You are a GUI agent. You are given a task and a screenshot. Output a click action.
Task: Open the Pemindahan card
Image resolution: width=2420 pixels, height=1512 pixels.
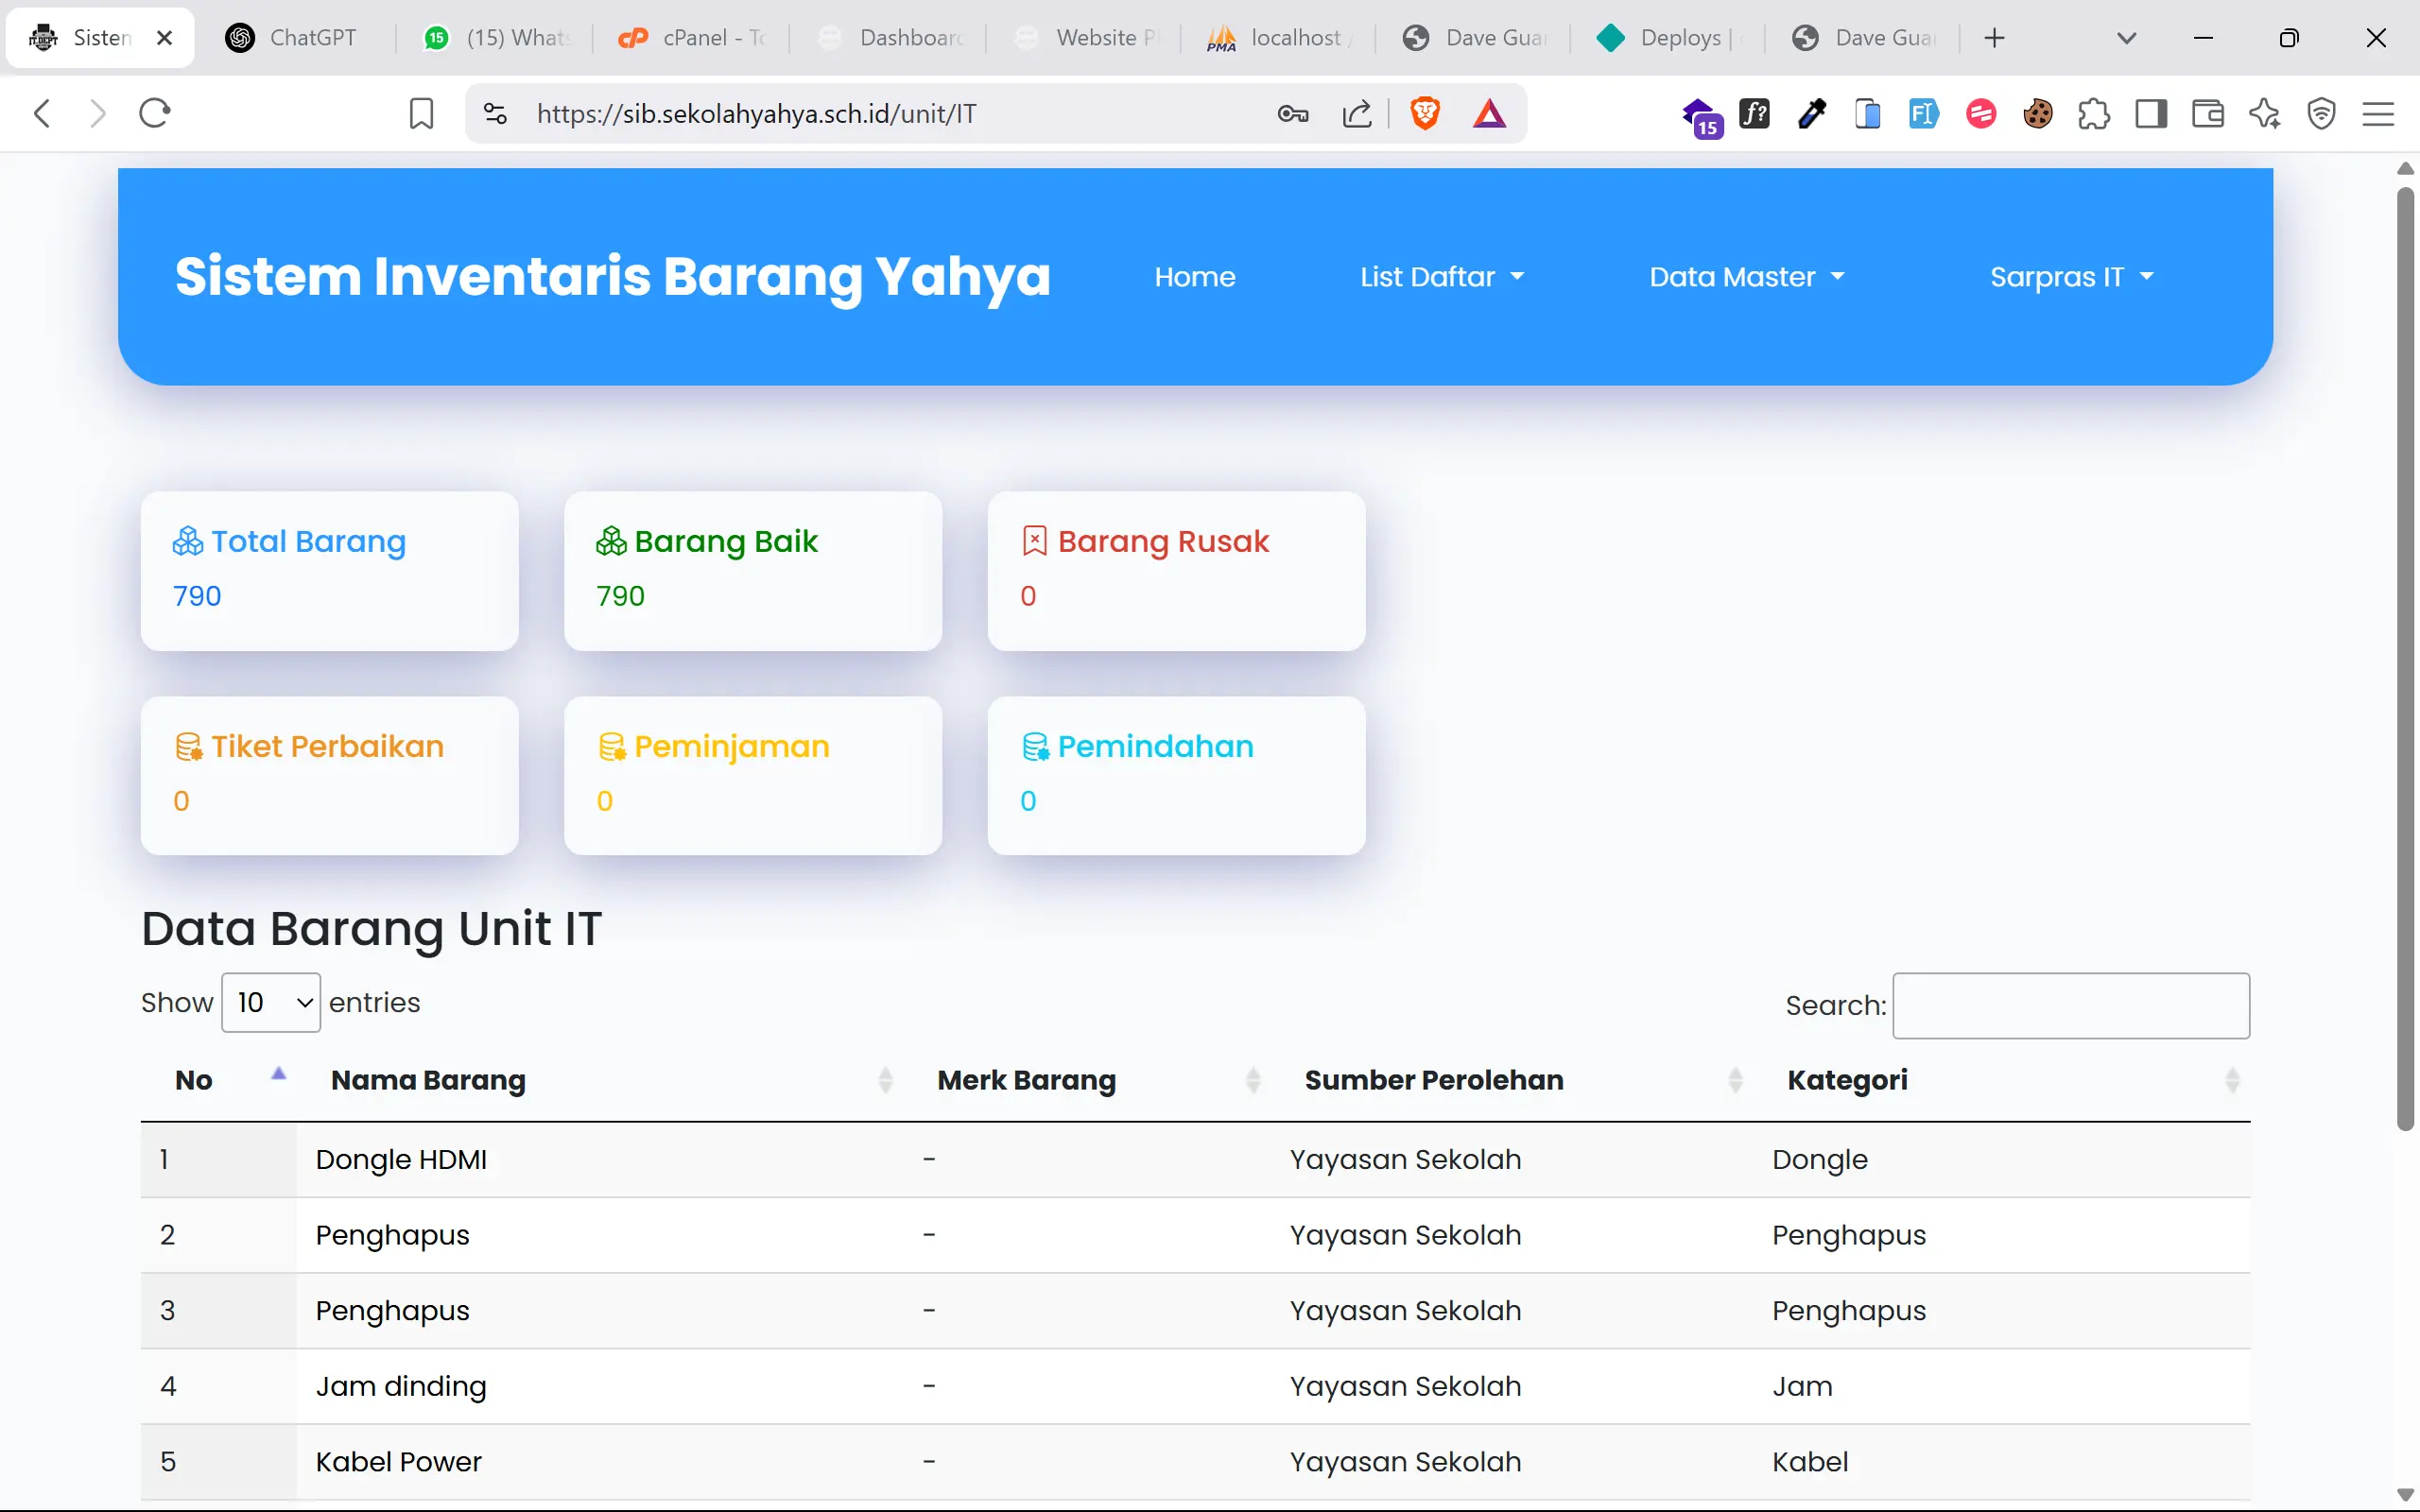1176,776
